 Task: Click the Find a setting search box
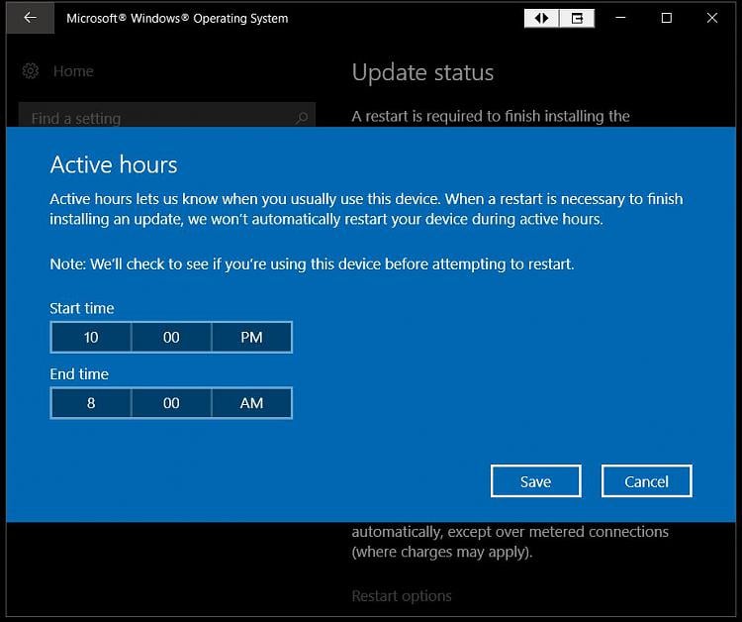(166, 115)
